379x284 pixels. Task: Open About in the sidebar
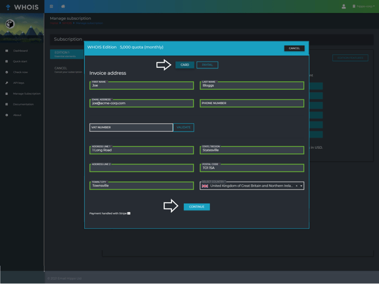(x=17, y=115)
